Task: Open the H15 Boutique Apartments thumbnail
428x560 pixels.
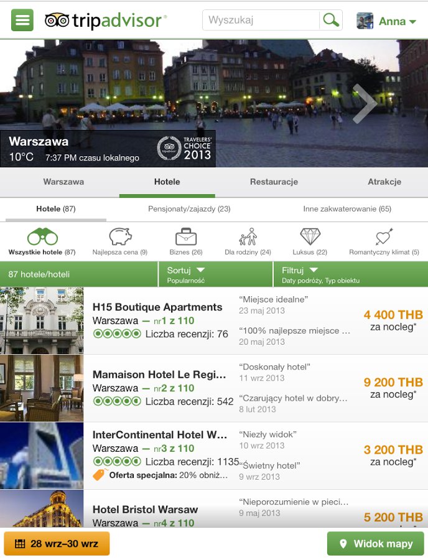Action: (x=42, y=320)
